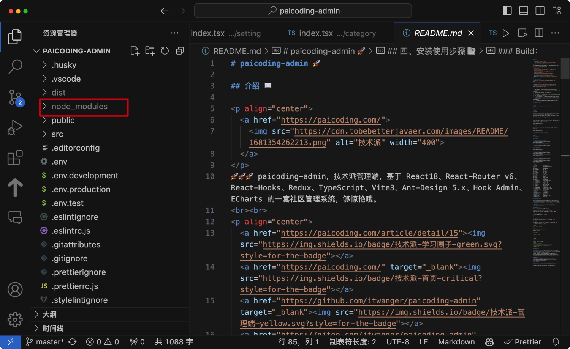Expand the src folder

click(x=109, y=134)
